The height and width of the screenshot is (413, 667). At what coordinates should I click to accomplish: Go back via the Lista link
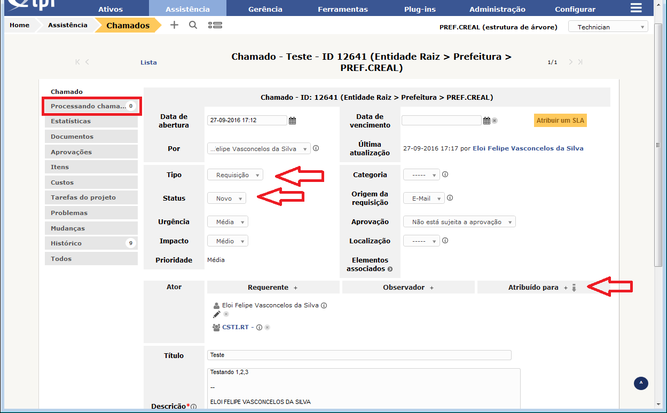coord(148,62)
